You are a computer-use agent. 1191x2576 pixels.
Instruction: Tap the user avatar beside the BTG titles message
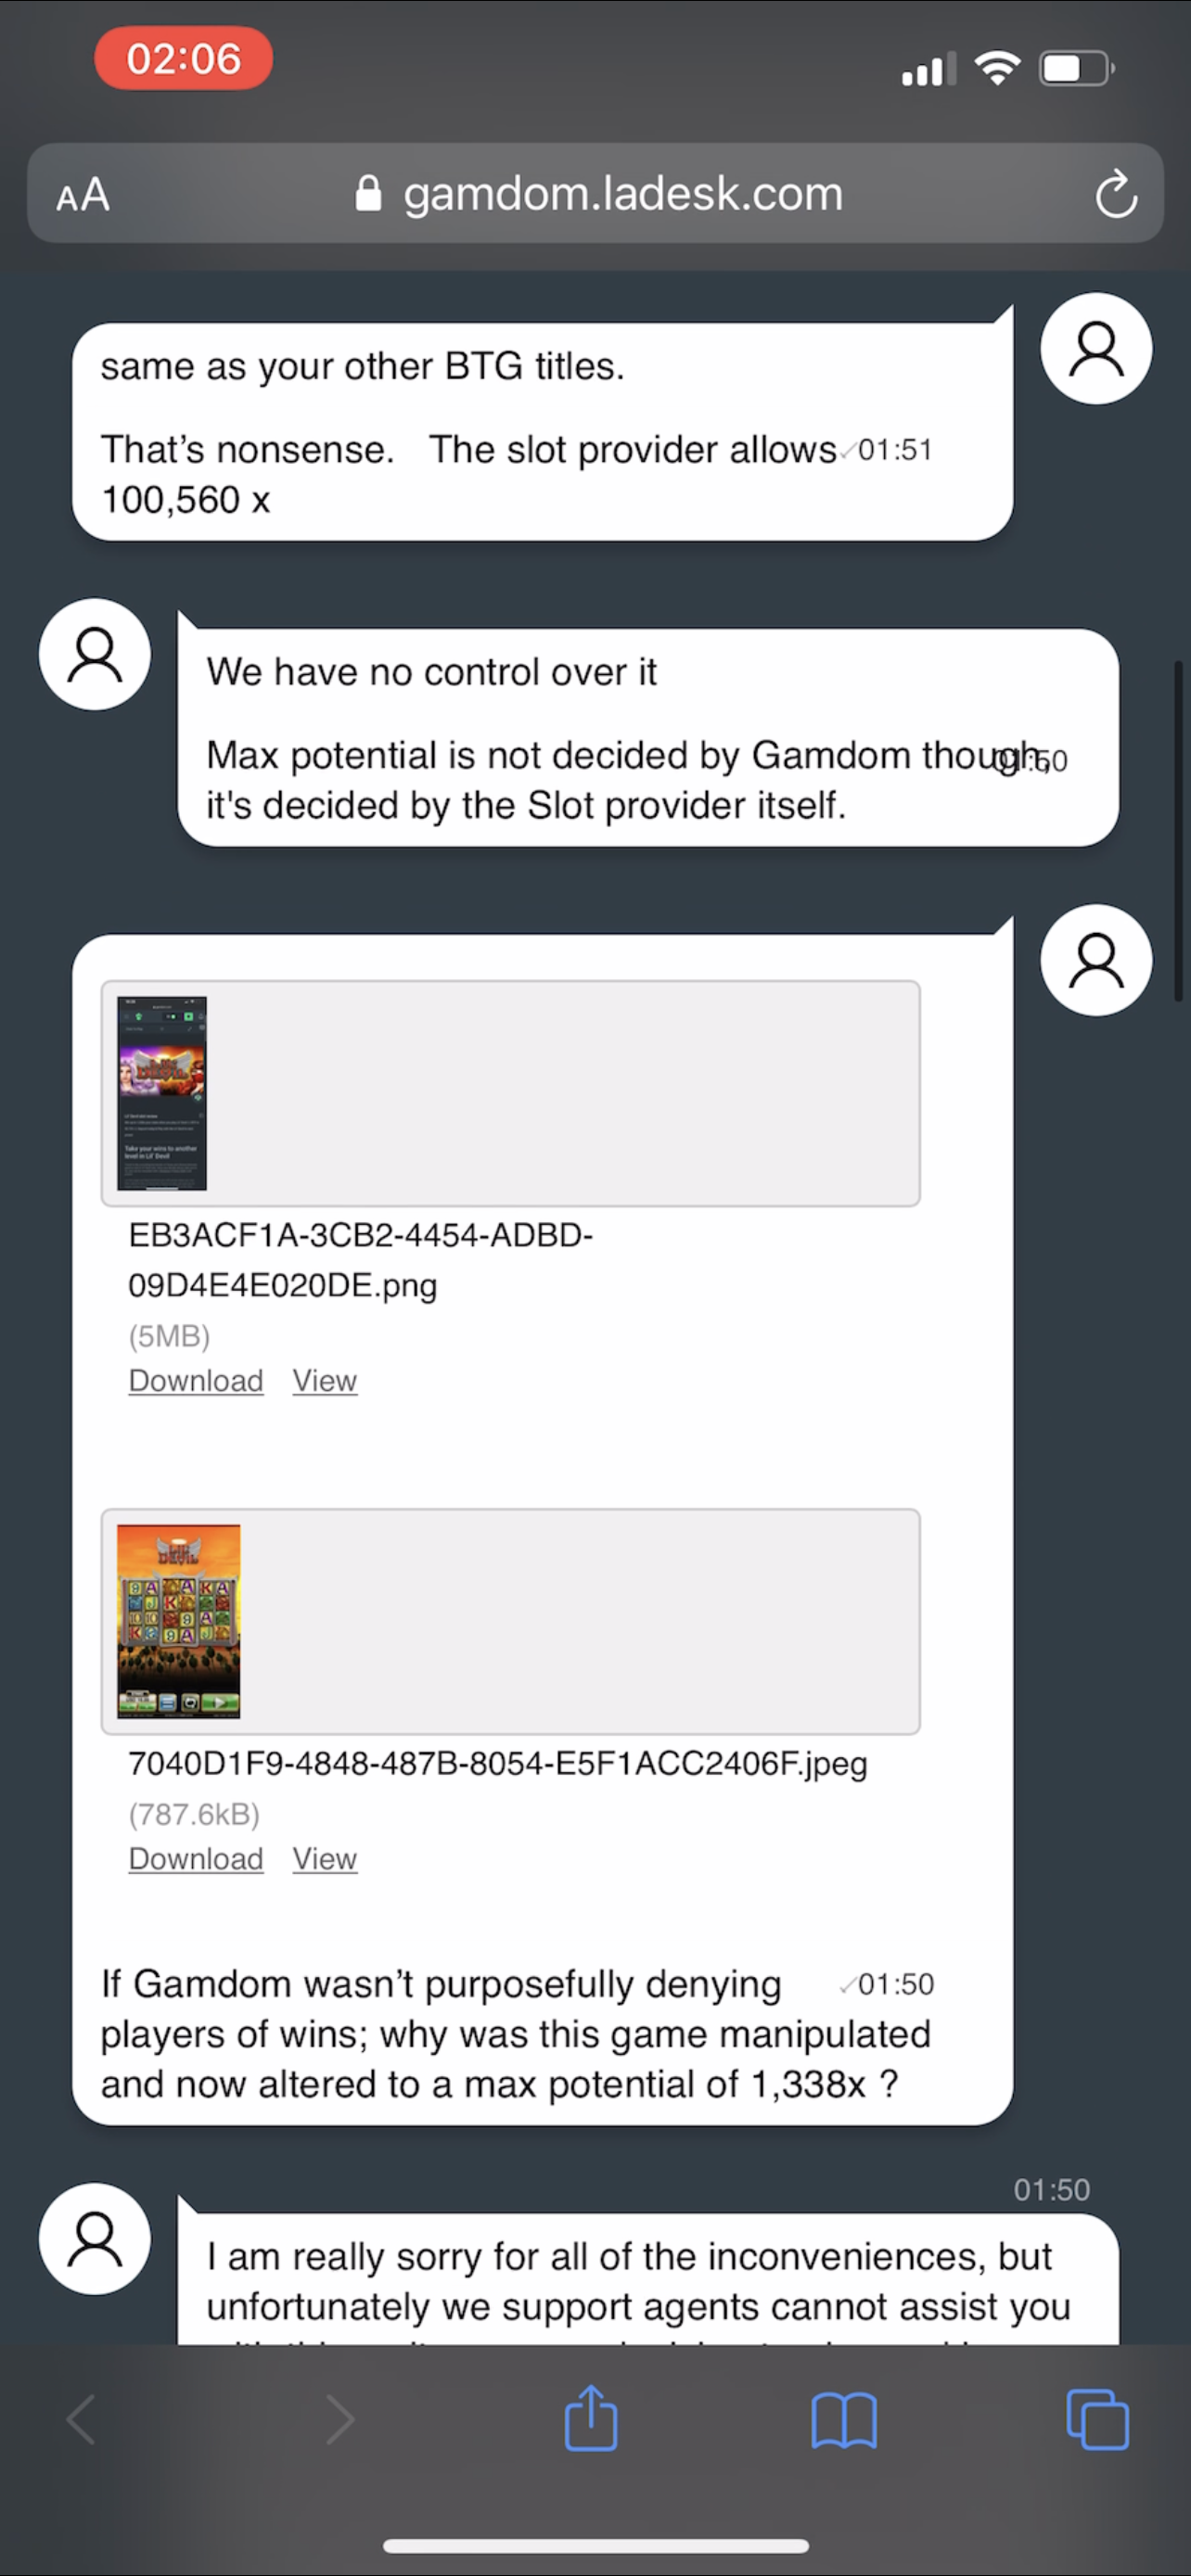coord(1096,348)
